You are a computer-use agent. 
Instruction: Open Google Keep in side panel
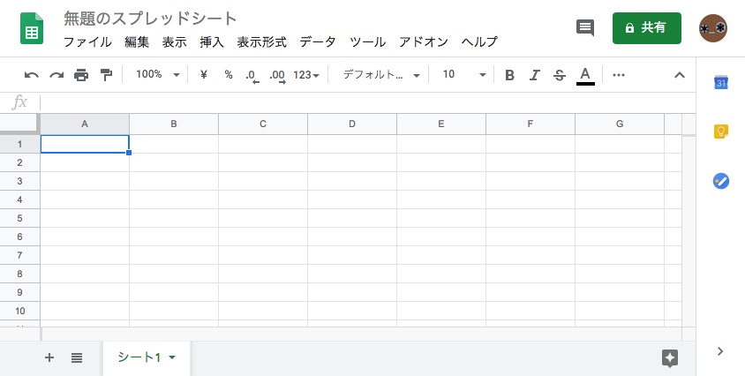coord(720,132)
